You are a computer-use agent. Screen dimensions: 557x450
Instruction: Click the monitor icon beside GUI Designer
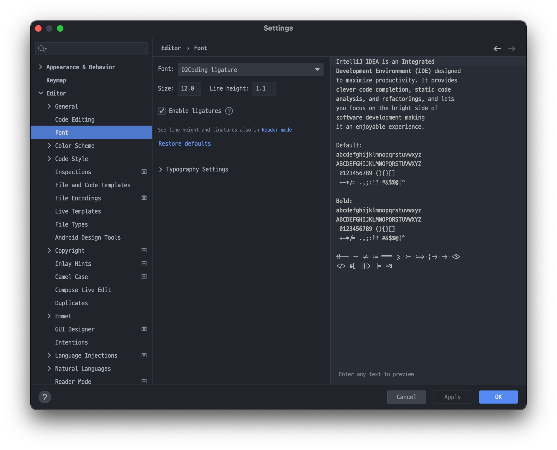click(x=144, y=329)
